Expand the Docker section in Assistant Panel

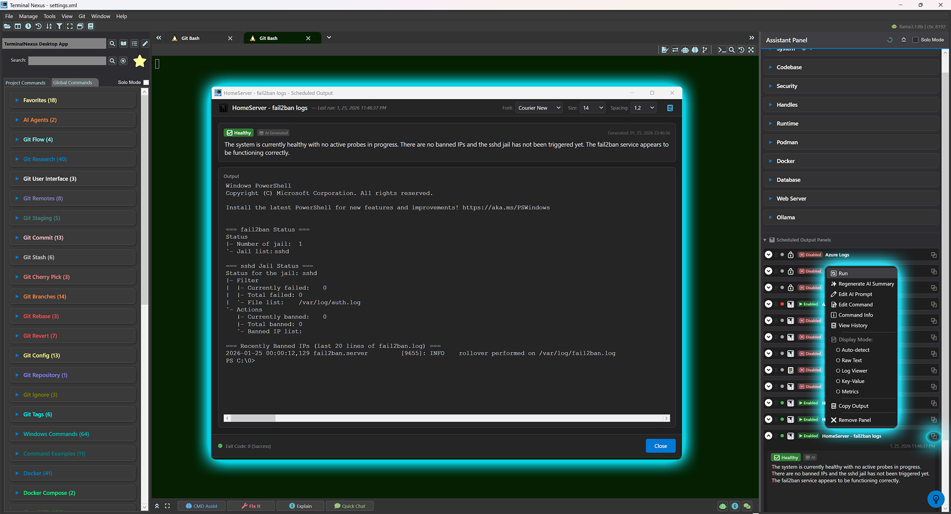785,161
